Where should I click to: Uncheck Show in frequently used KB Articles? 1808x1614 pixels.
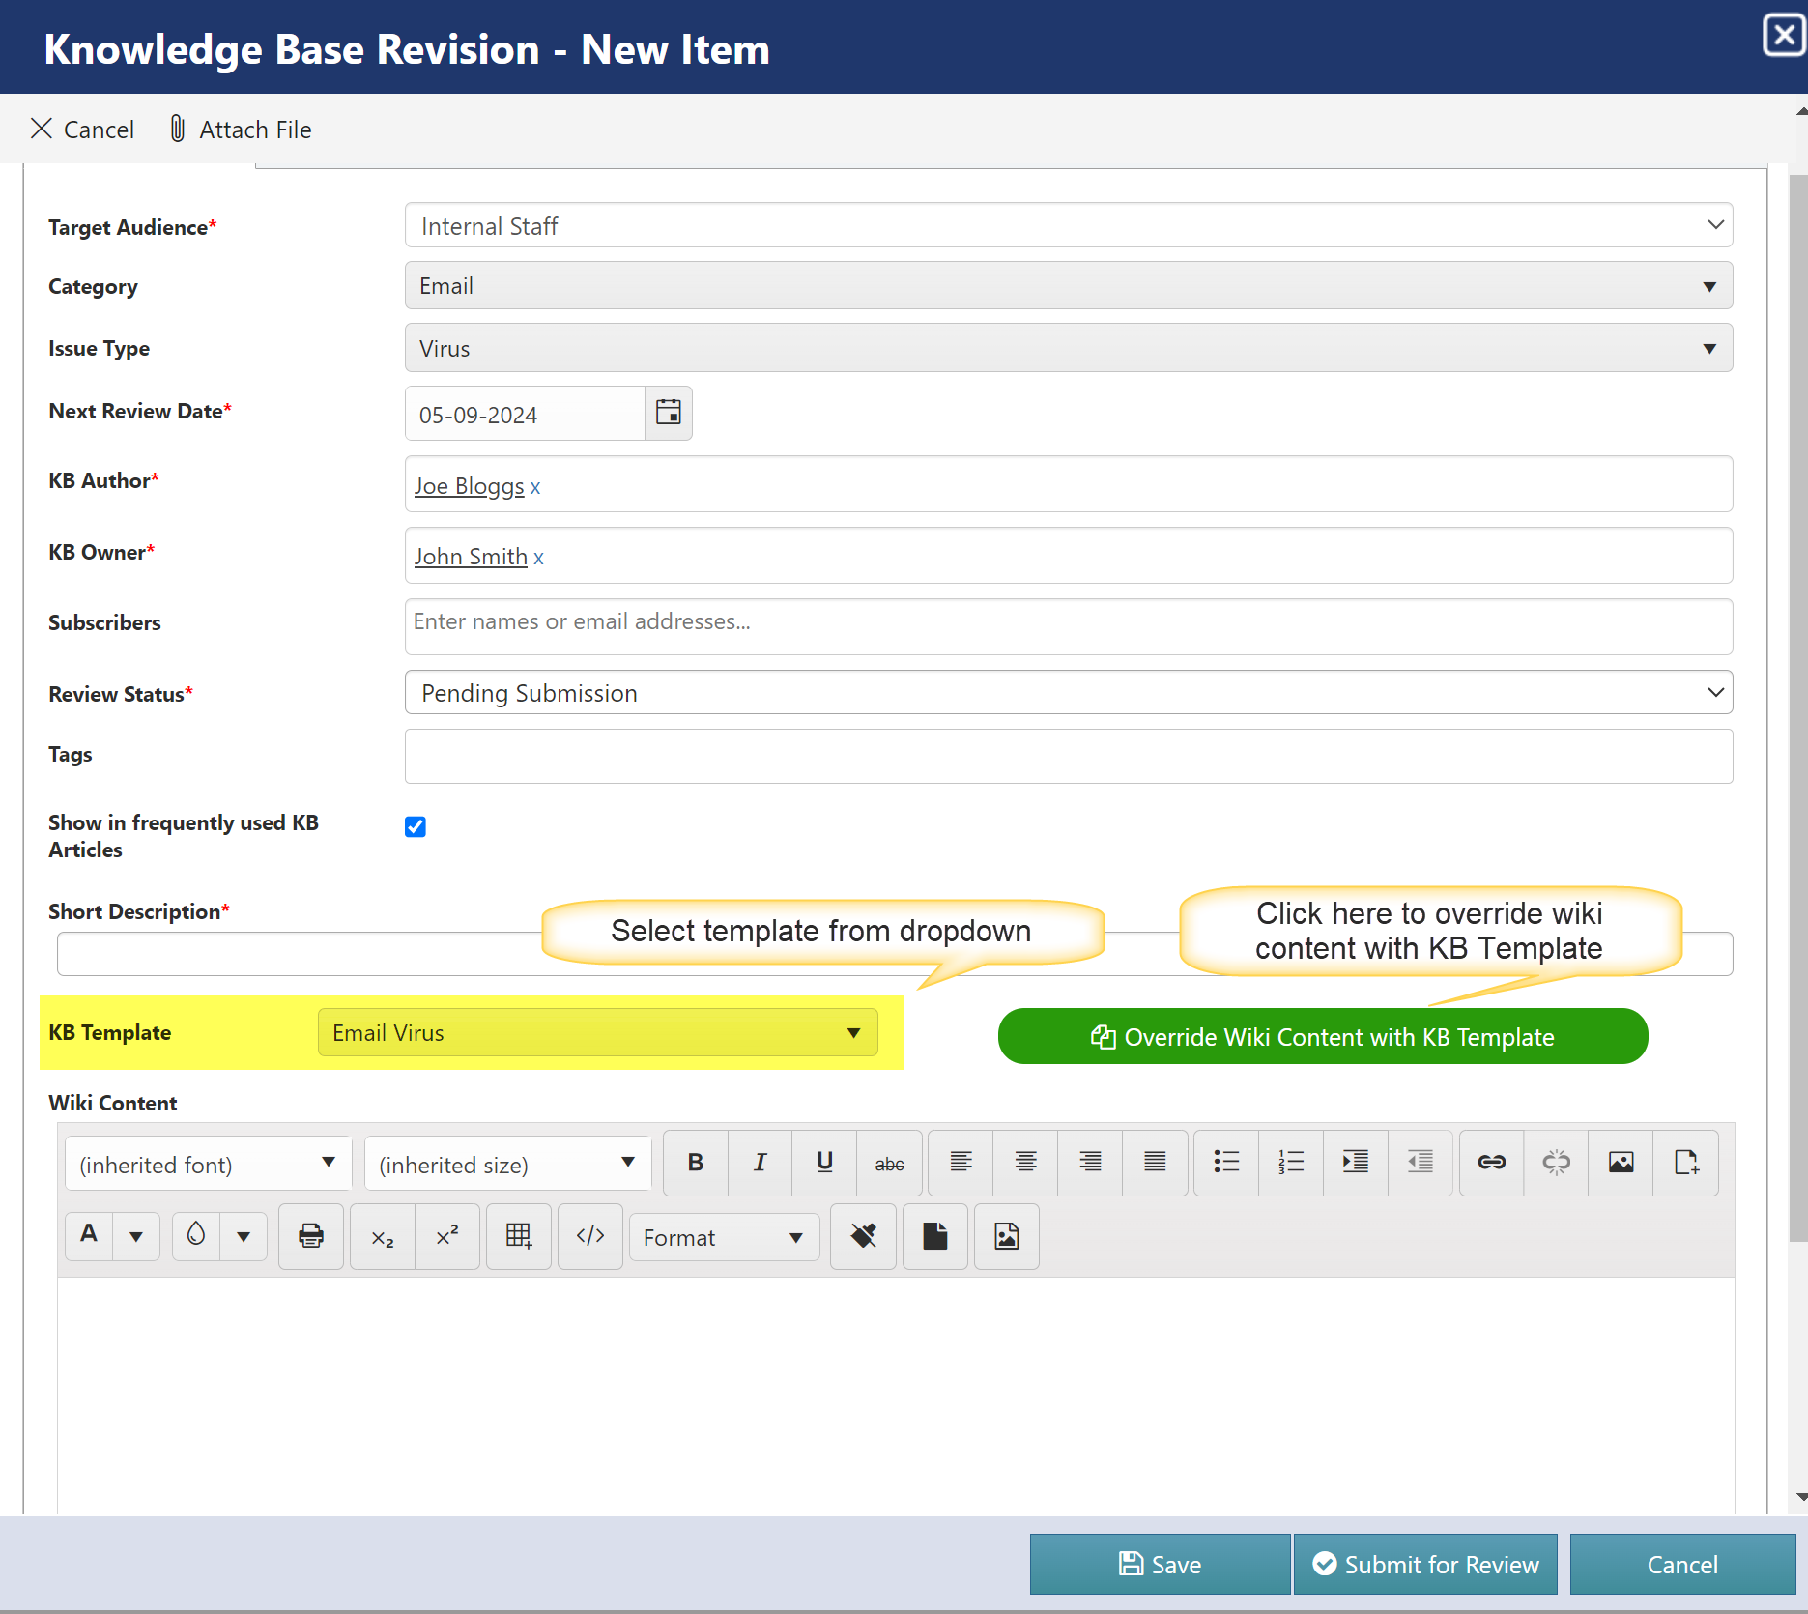click(416, 826)
